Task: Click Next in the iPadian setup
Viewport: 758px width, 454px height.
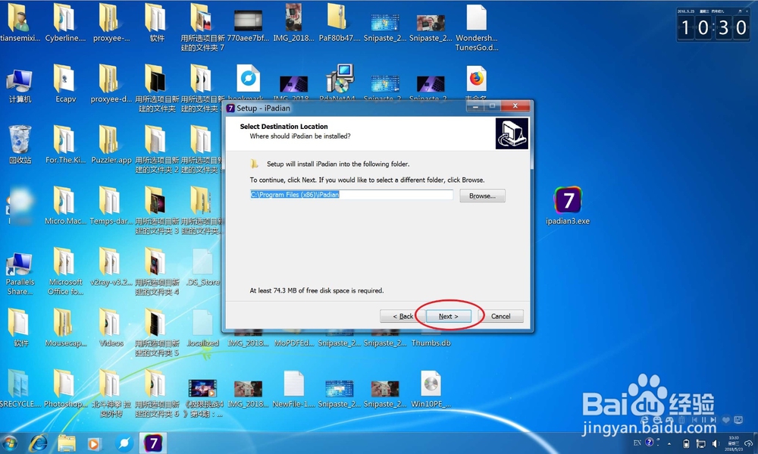Action: (449, 316)
